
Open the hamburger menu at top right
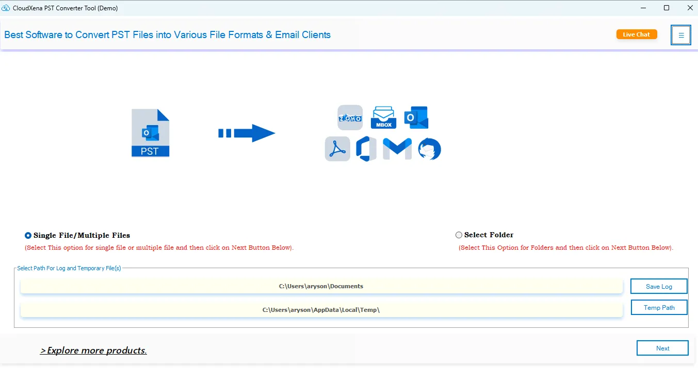680,35
